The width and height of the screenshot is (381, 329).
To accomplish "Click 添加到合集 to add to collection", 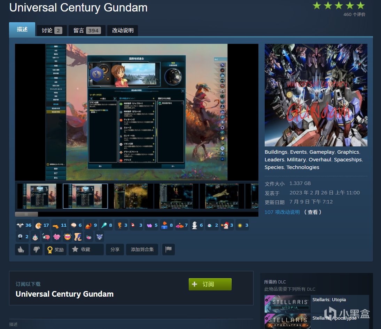I will pos(142,249).
